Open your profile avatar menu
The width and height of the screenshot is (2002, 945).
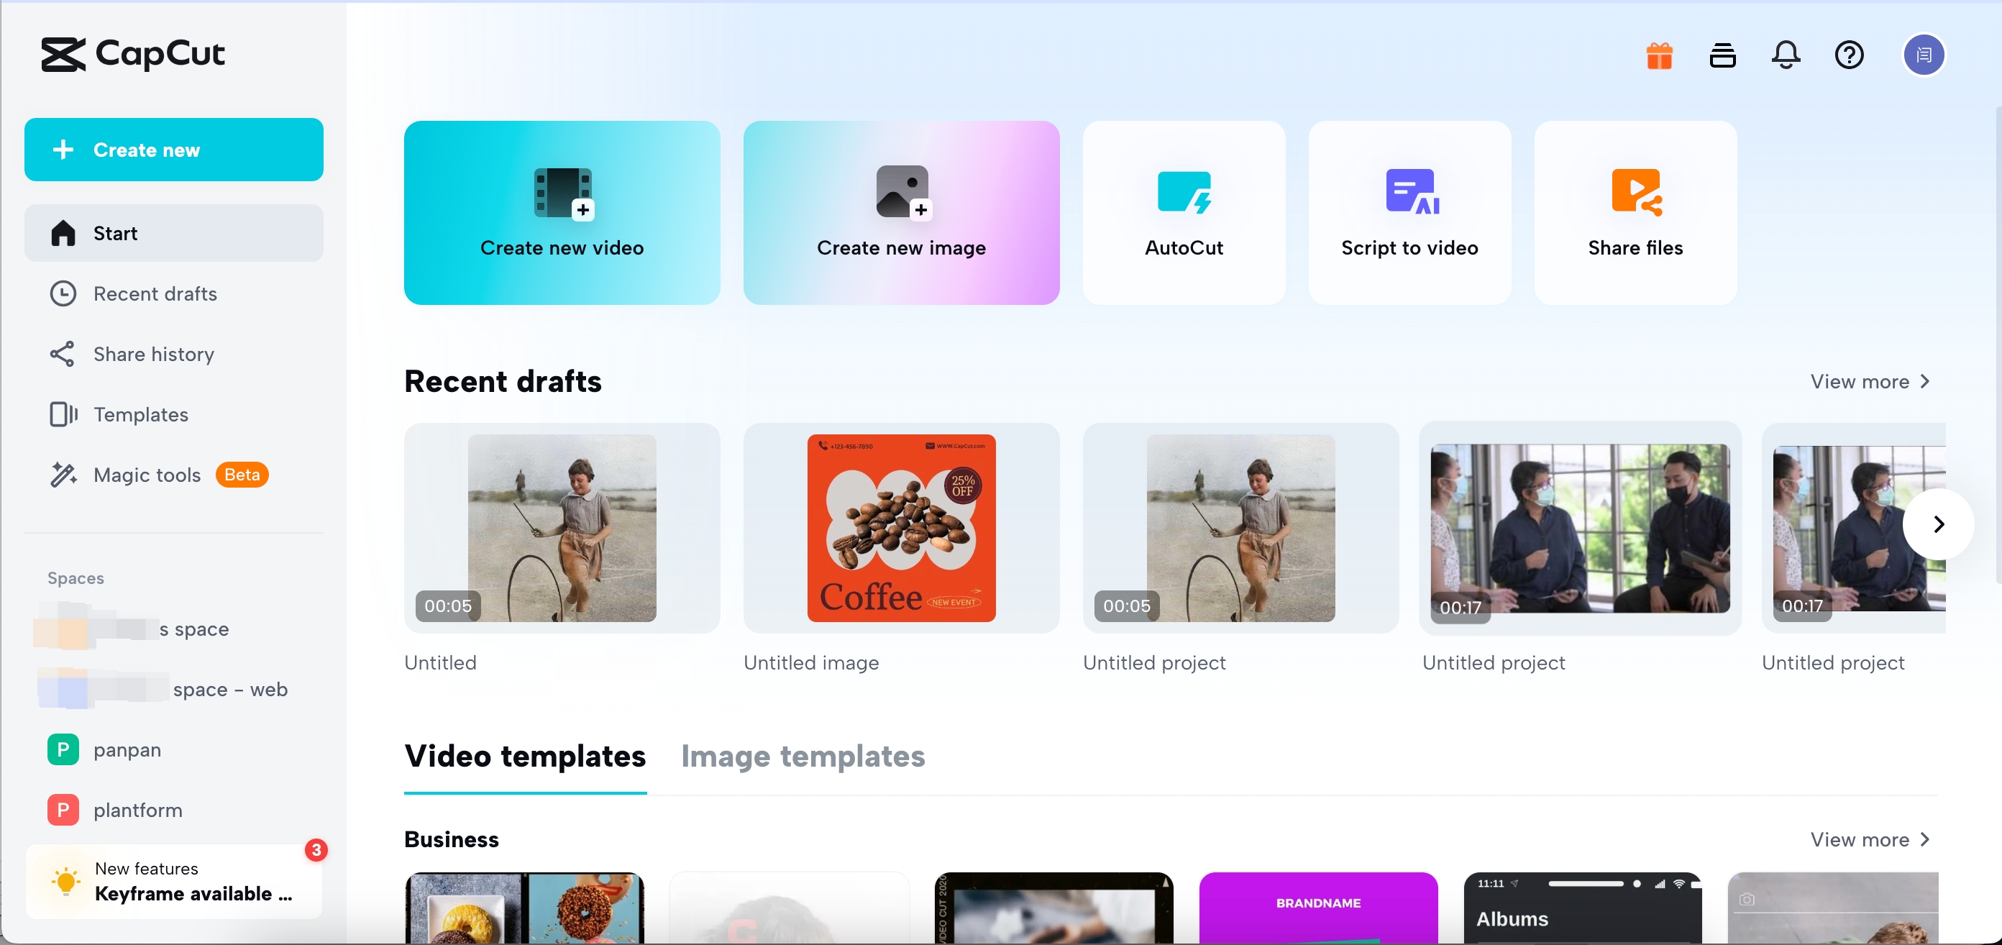coord(1924,55)
